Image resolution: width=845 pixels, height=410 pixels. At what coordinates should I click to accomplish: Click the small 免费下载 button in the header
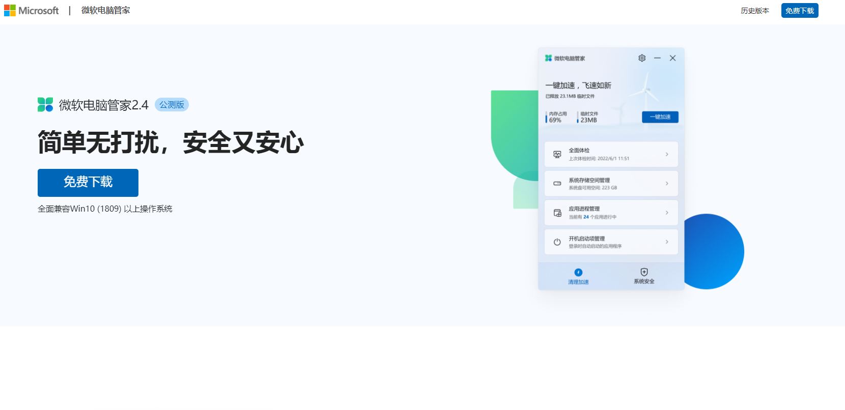(800, 11)
